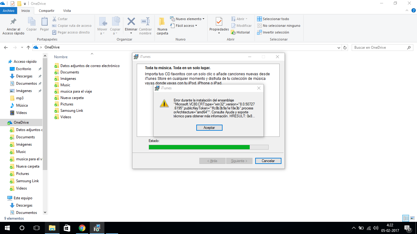Click Seleccionar todo in ribbon
417x234 pixels.
point(273,19)
